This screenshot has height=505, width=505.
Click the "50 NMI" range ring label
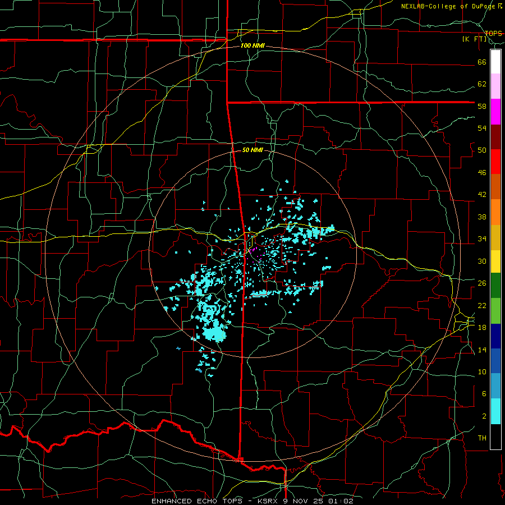[252, 150]
